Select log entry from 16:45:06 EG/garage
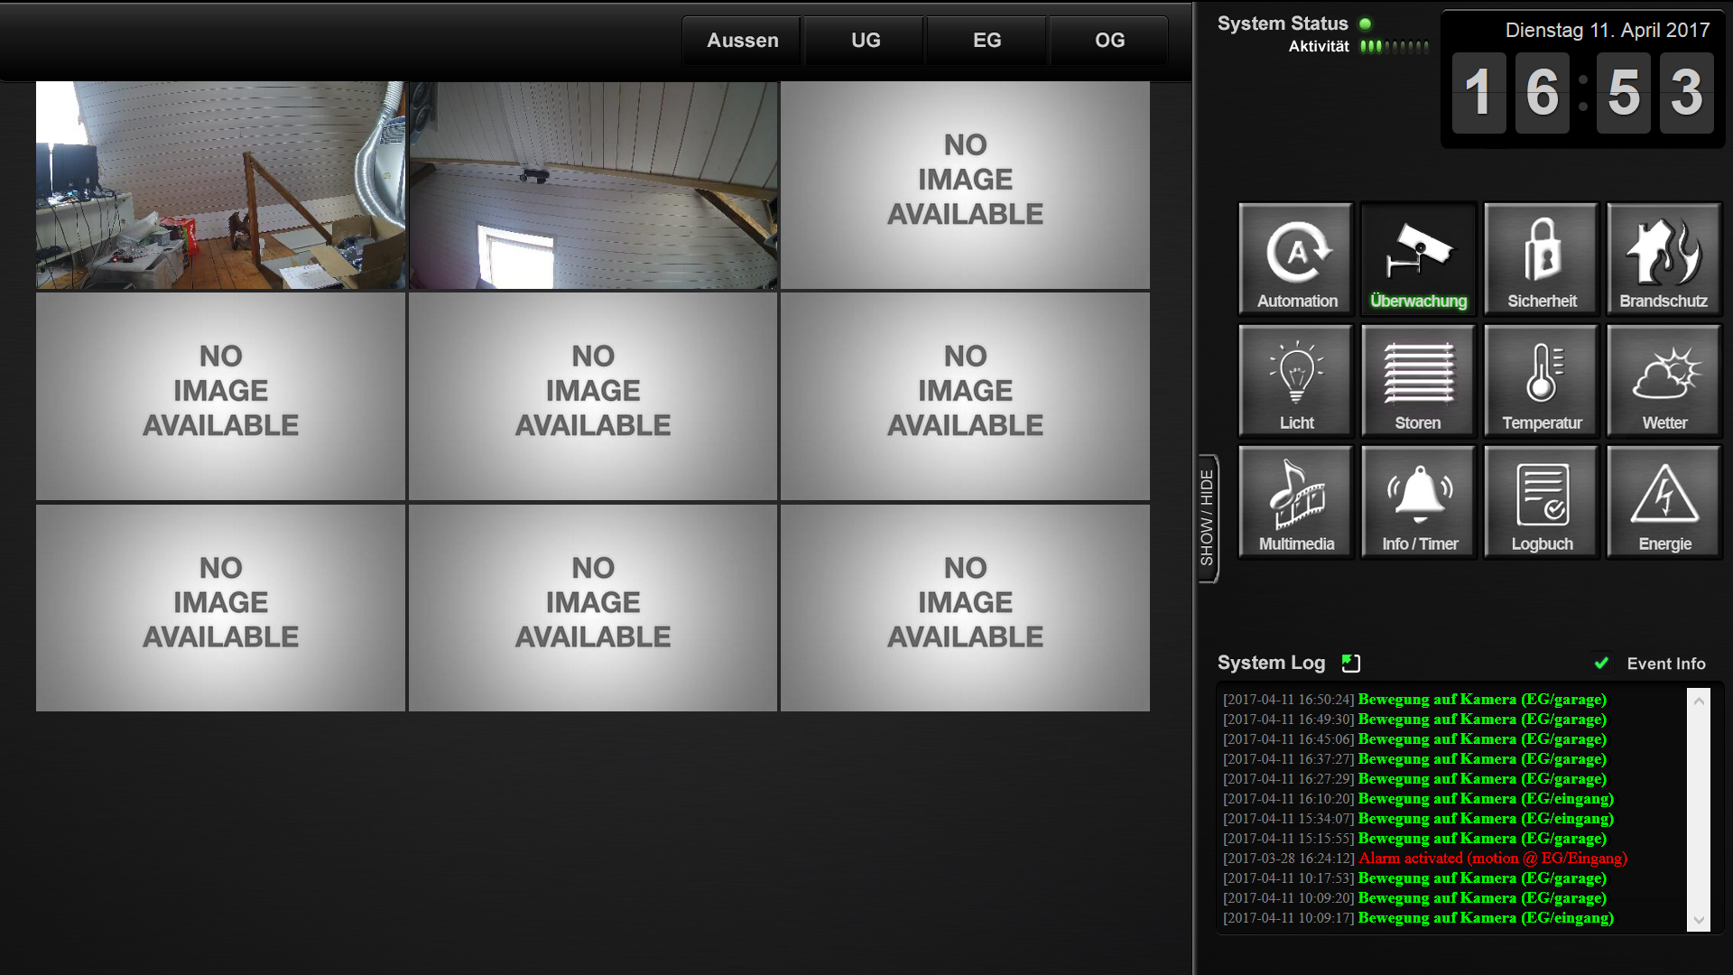This screenshot has height=975, width=1733. 1414,739
